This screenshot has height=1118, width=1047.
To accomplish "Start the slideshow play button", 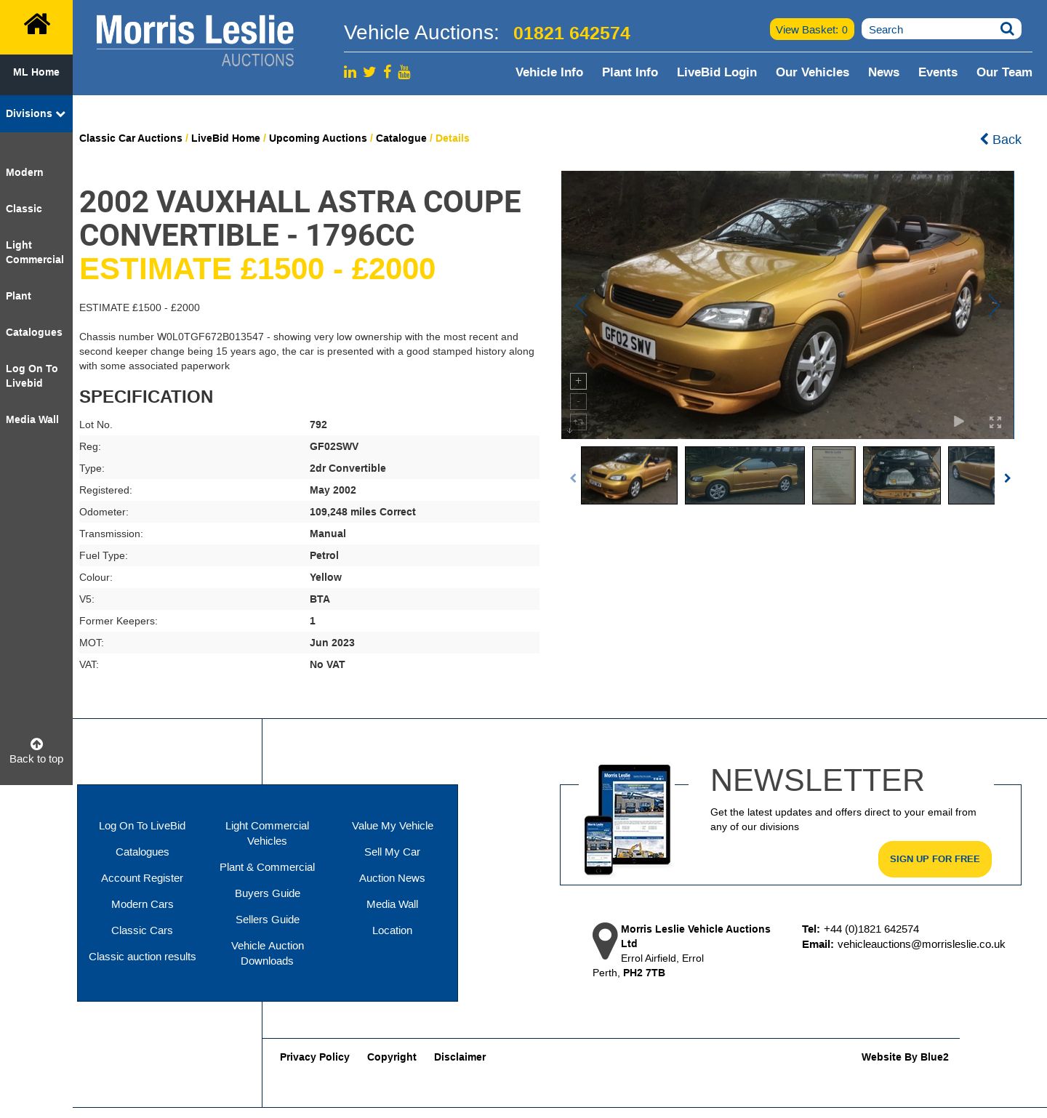I will (x=958, y=422).
